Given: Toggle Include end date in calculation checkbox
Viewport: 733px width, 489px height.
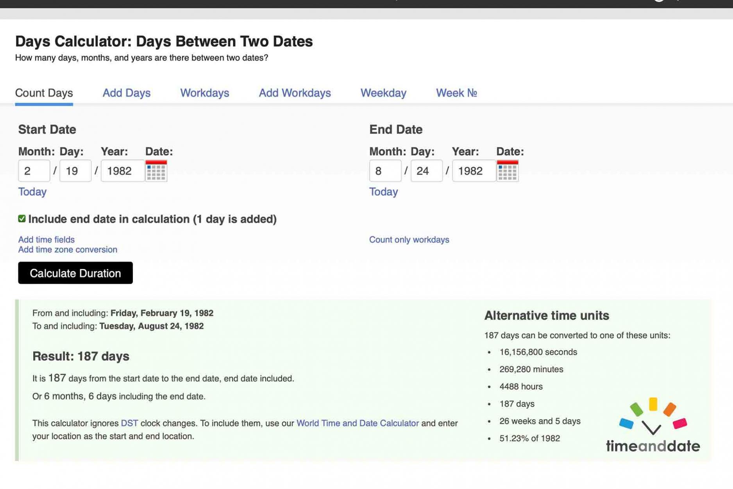Looking at the screenshot, I should coord(22,219).
